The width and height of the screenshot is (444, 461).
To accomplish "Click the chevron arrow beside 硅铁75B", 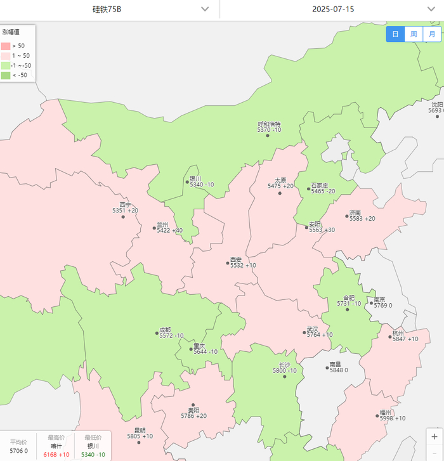I will (205, 9).
